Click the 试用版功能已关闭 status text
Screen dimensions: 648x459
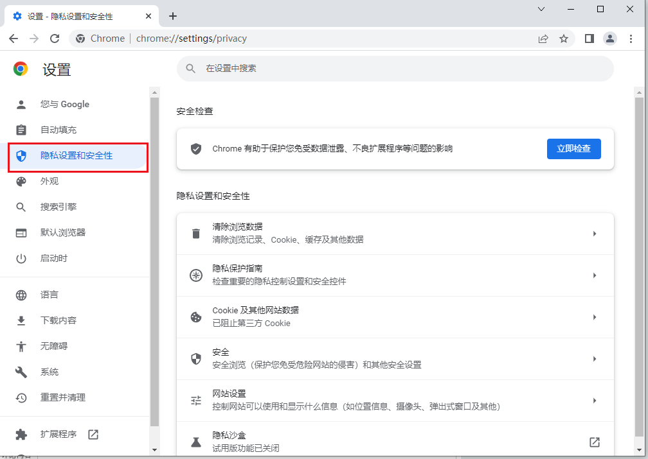246,448
